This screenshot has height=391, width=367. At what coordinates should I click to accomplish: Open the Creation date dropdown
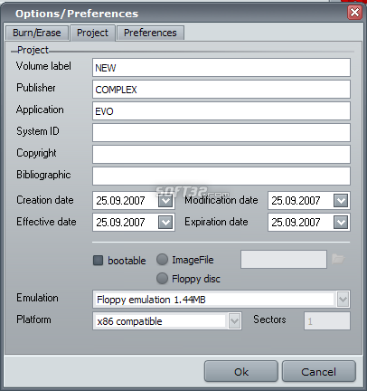click(165, 201)
